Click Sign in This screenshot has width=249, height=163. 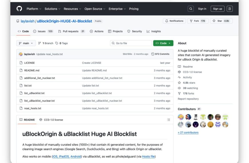[x=202, y=9]
